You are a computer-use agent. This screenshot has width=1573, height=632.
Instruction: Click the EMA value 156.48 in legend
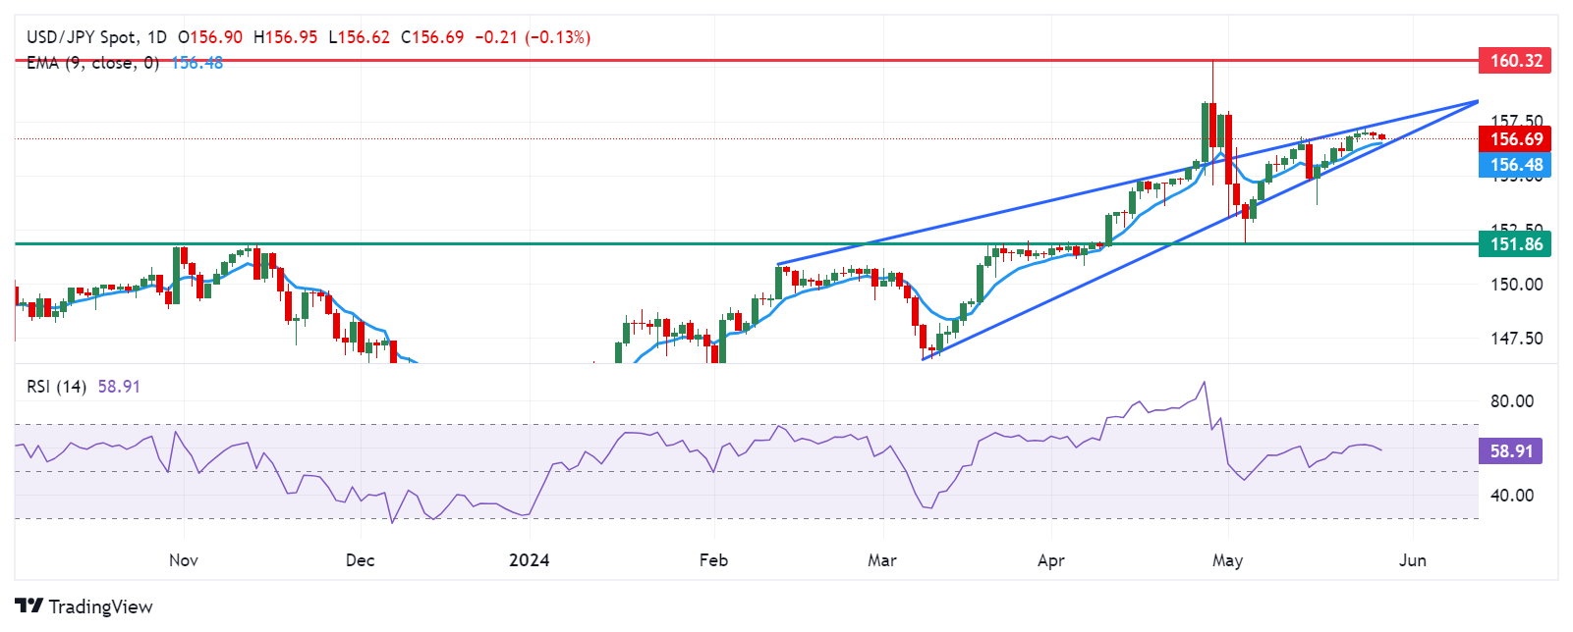click(x=197, y=63)
